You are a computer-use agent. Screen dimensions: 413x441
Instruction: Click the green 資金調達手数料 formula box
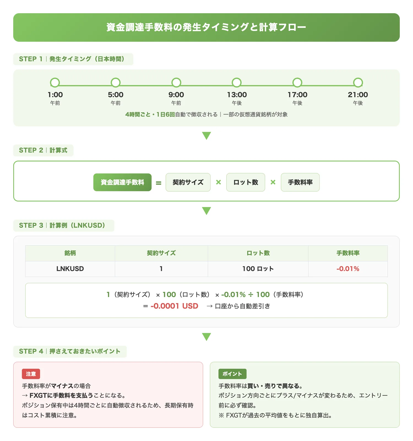pyautogui.click(x=123, y=182)
